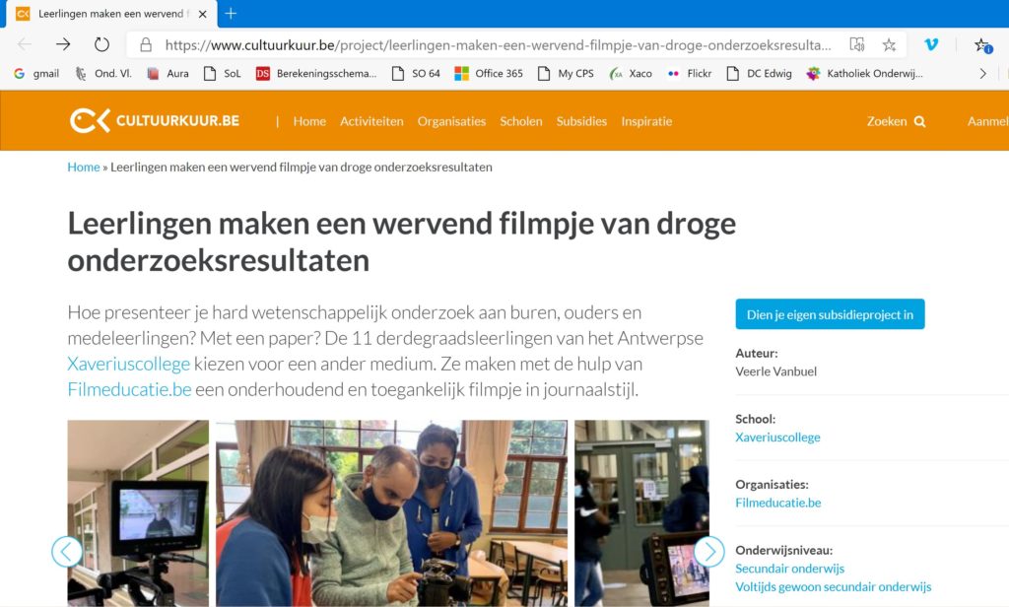Click the read aloud icon in address bar
Viewport: 1009px width, 607px height.
[x=856, y=44]
